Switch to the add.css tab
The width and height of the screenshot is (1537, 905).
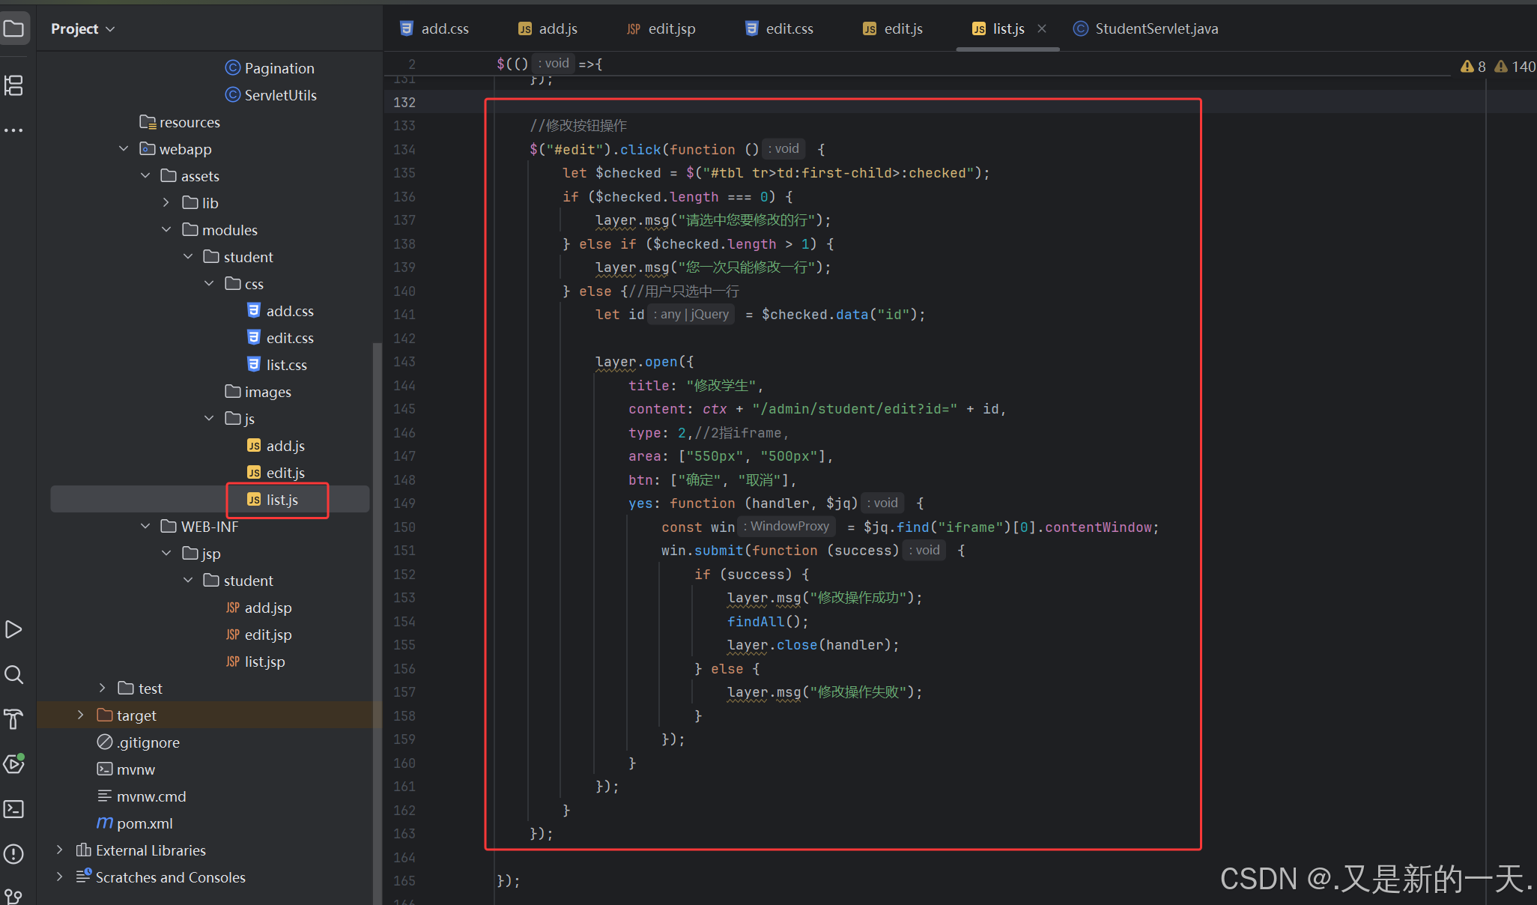[434, 28]
